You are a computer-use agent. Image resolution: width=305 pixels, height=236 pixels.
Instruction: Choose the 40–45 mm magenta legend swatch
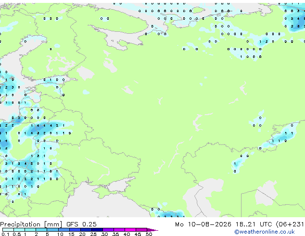coord(130,230)
